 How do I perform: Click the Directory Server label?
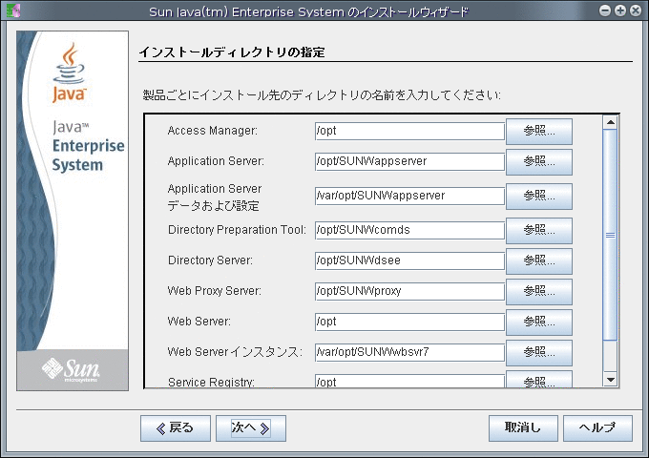pos(210,260)
